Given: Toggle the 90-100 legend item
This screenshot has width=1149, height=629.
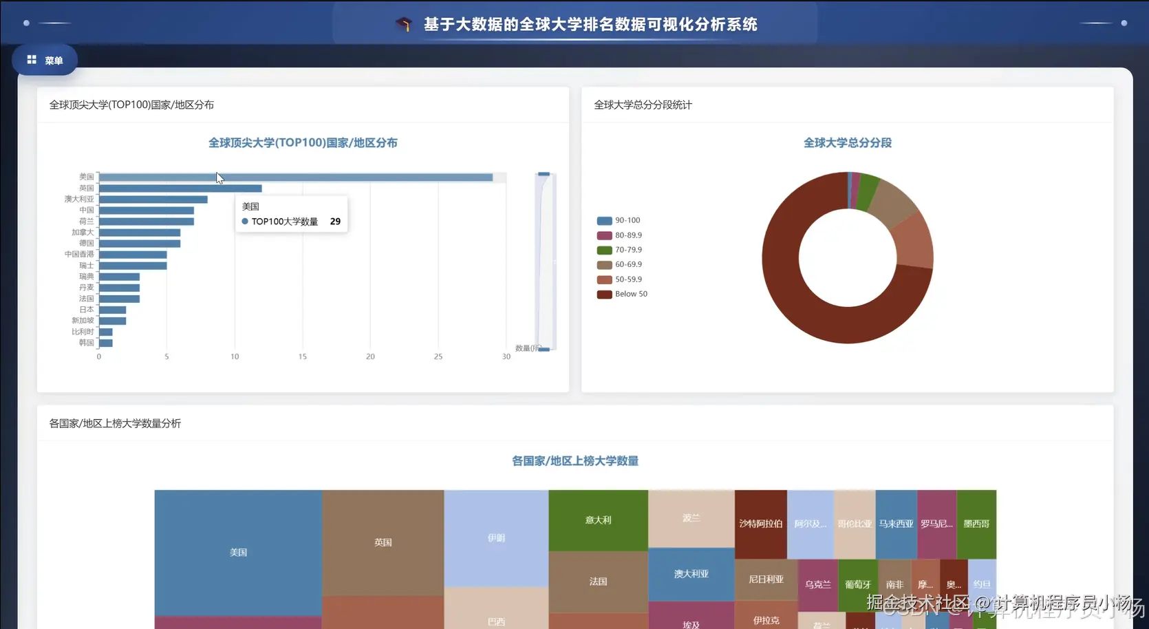Looking at the screenshot, I should (619, 221).
